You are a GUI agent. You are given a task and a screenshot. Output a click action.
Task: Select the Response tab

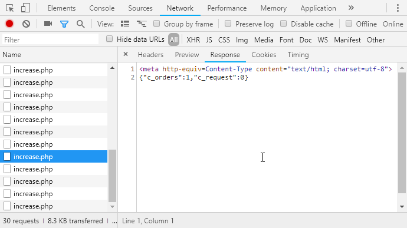(225, 55)
